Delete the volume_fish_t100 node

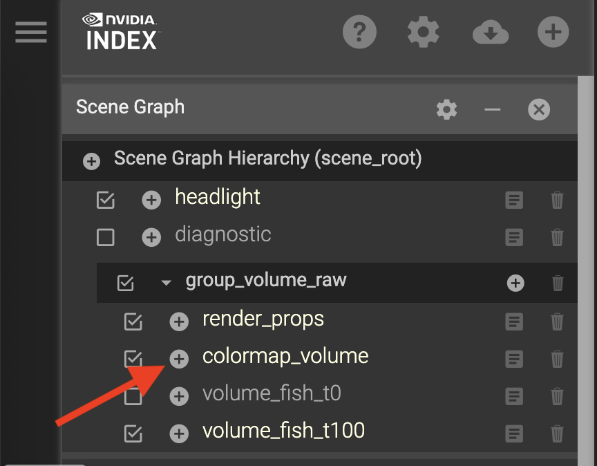pos(557,434)
